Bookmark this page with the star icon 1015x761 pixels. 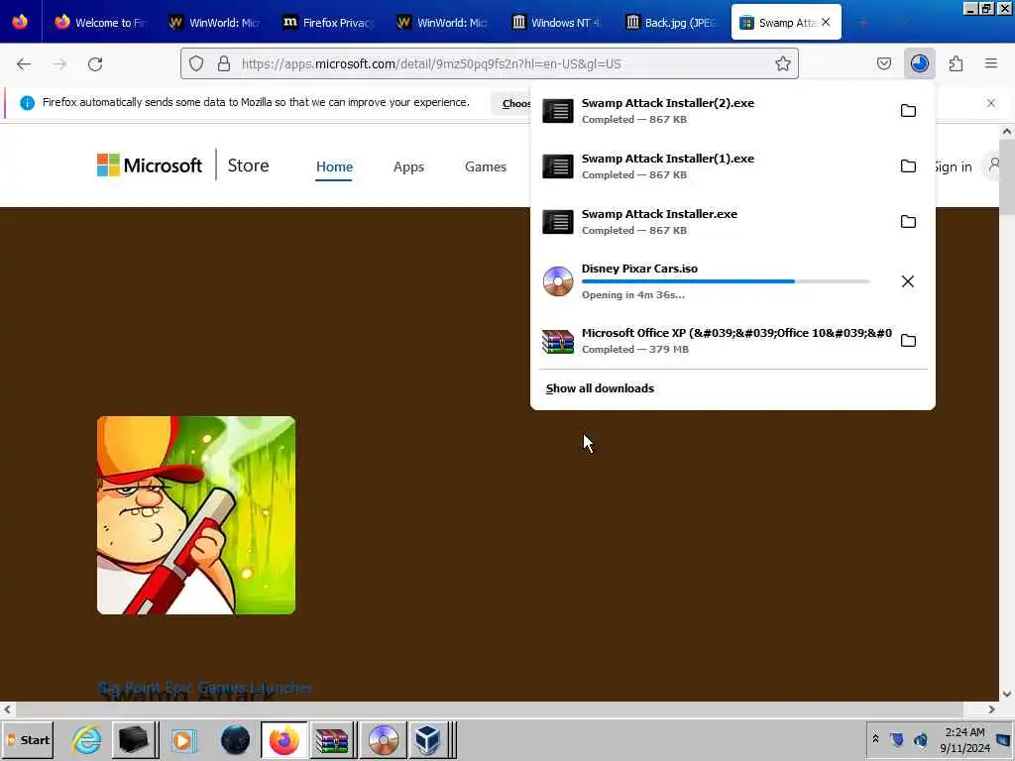[783, 63]
